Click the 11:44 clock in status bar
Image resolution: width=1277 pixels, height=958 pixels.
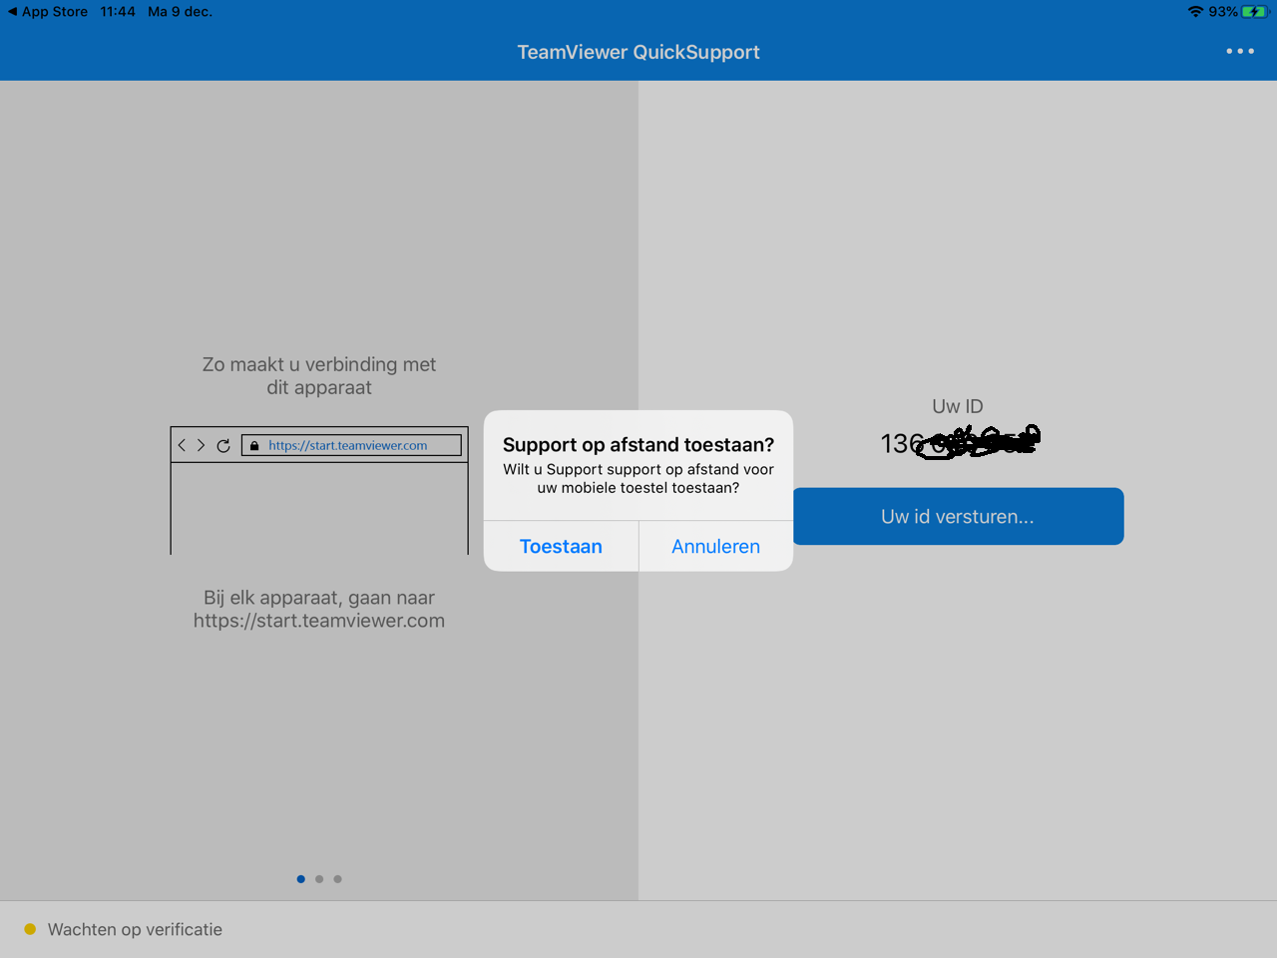click(x=118, y=12)
